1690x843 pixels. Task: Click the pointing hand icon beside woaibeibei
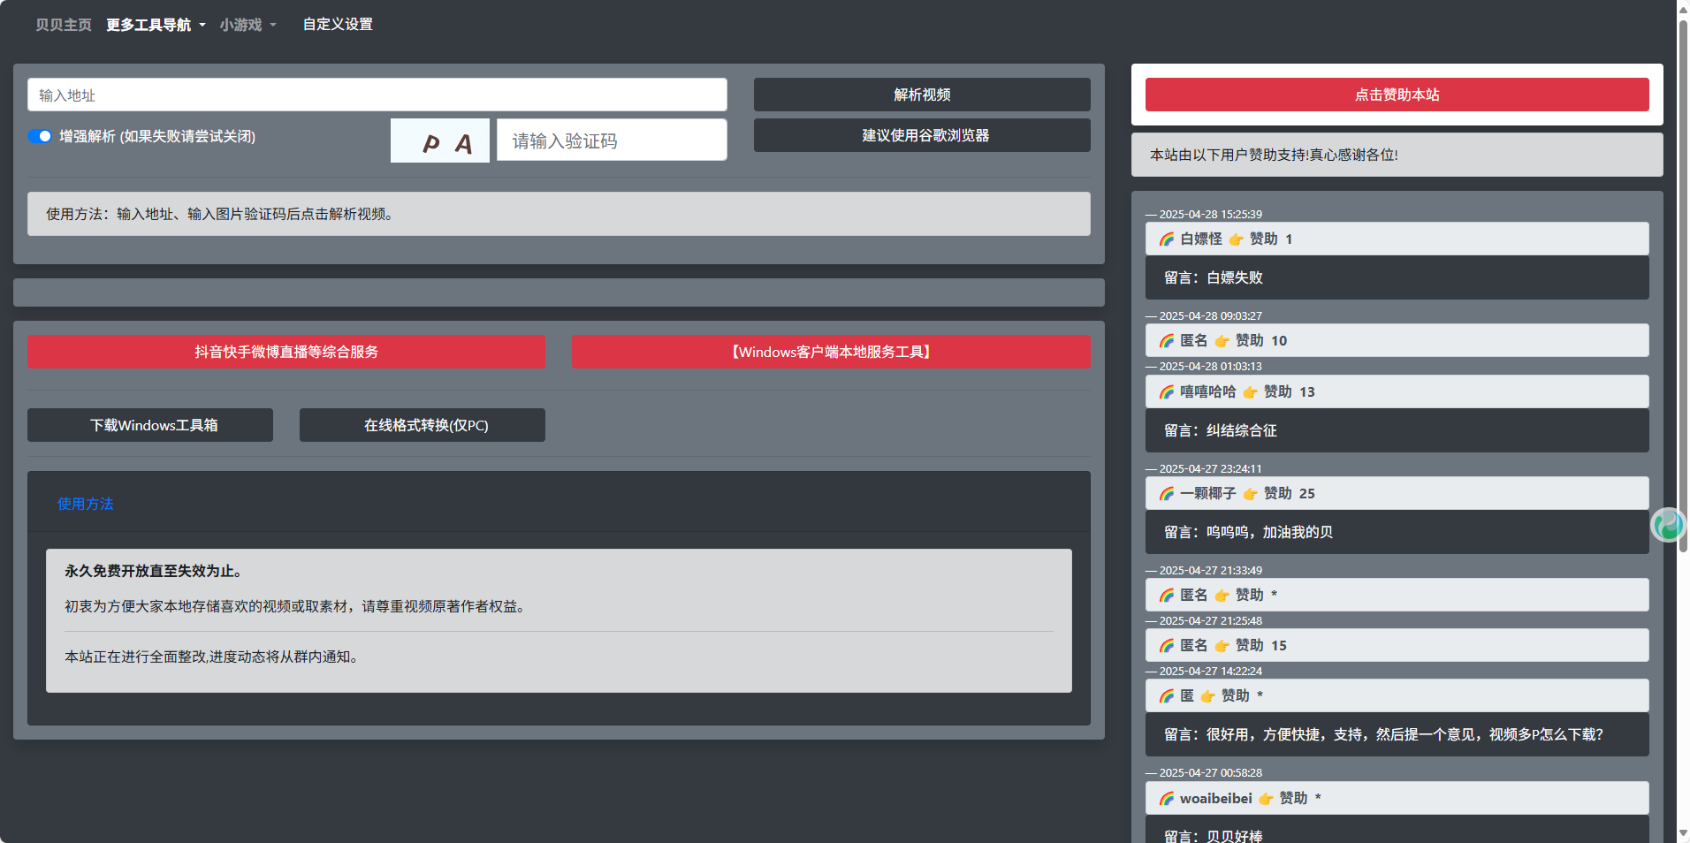pos(1266,799)
